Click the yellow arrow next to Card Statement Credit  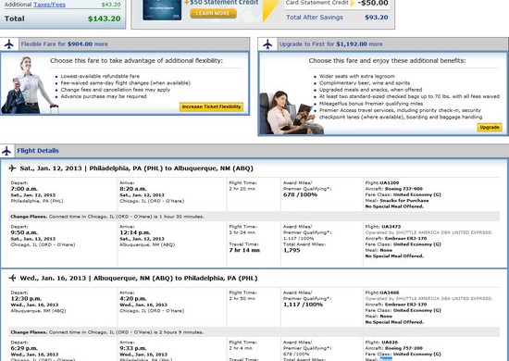(352, 4)
